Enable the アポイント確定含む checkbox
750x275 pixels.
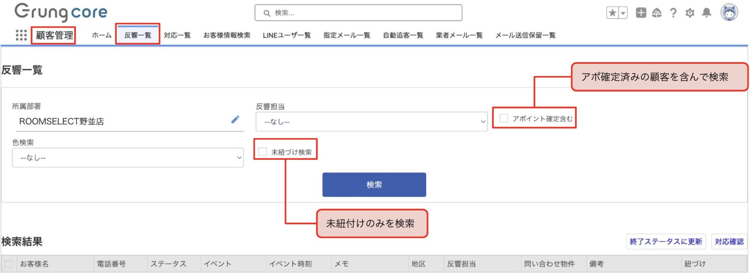point(504,118)
